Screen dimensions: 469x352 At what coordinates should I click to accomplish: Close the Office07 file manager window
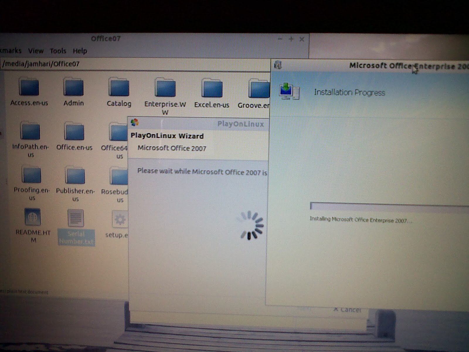click(x=302, y=39)
